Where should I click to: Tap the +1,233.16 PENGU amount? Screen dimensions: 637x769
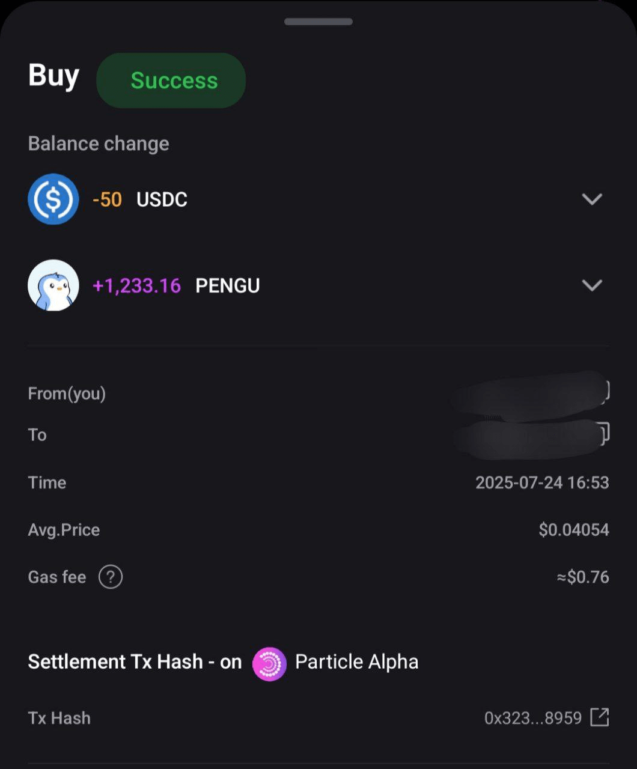coord(137,286)
